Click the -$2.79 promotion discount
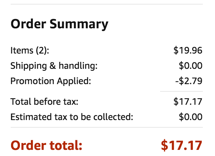This screenshot has height=156, width=215. pyautogui.click(x=189, y=81)
